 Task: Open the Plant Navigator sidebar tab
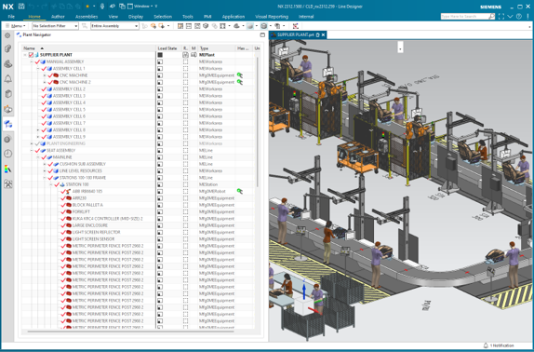coord(8,124)
